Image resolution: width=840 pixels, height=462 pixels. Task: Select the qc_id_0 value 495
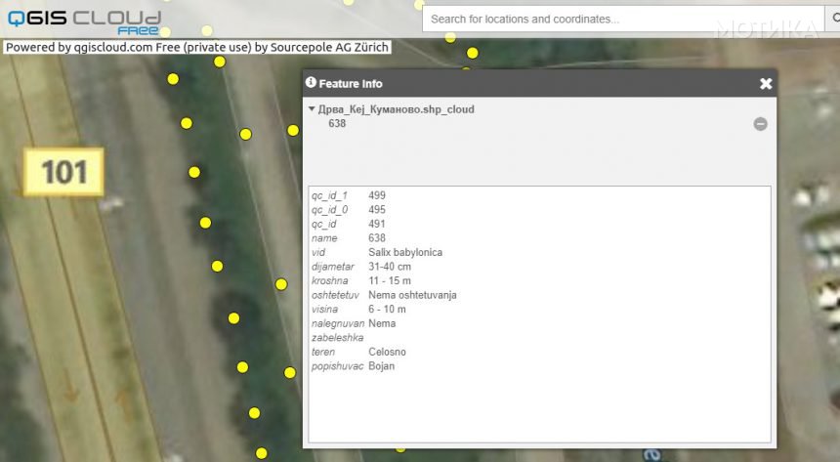[377, 210]
